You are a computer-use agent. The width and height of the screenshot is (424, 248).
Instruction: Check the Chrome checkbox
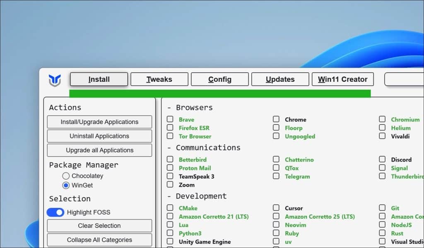point(276,119)
